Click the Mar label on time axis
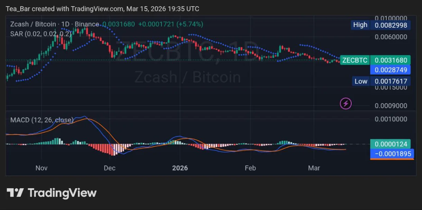422x210 pixels. 314,168
